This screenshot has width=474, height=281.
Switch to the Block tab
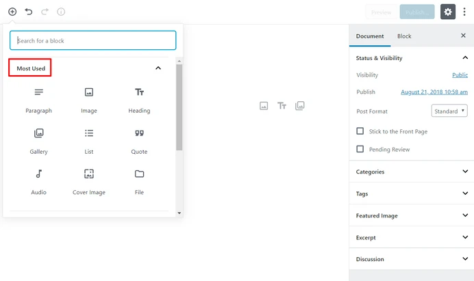(x=404, y=36)
